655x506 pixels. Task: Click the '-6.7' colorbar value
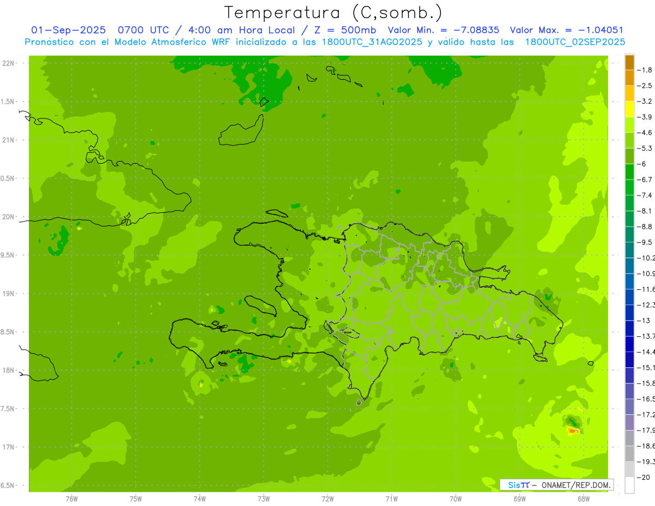pyautogui.click(x=645, y=180)
